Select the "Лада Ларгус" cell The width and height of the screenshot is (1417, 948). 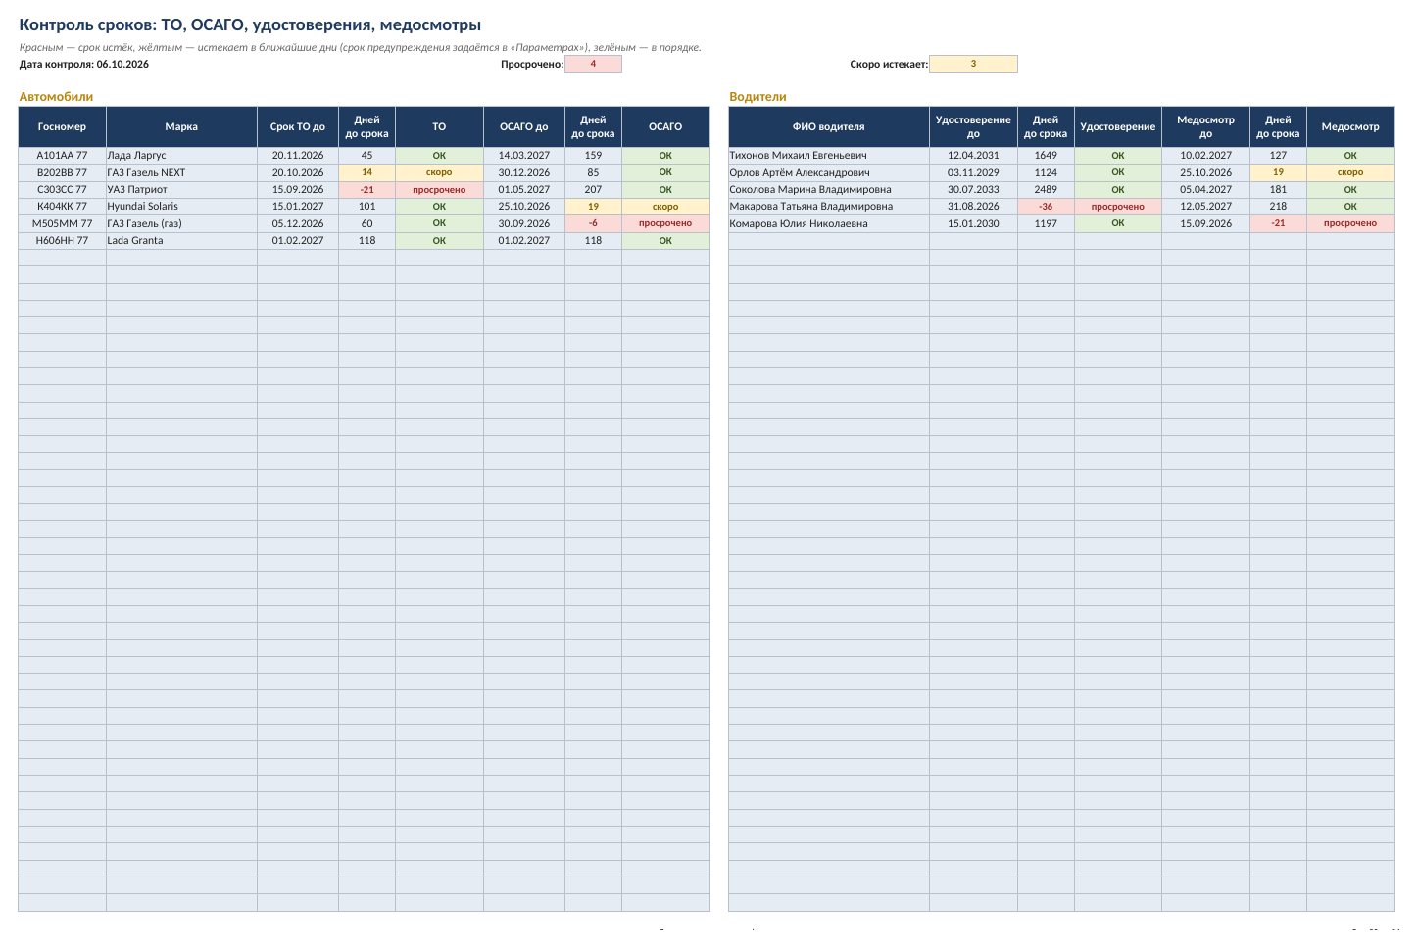(x=181, y=156)
